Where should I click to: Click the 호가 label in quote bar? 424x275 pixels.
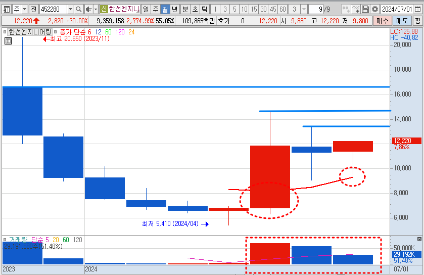[224, 21]
